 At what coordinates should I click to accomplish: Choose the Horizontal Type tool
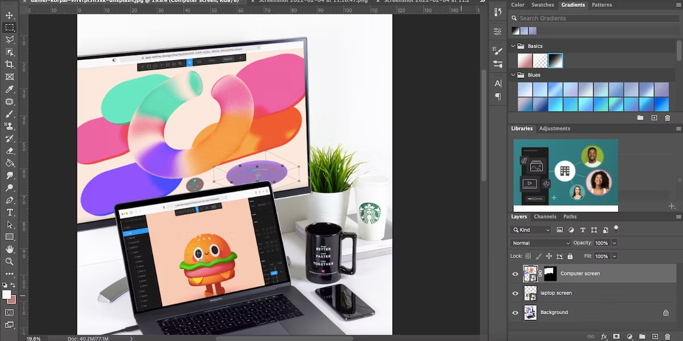[x=10, y=212]
